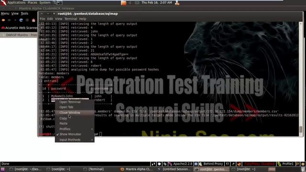Click the volume icon in top panel
This screenshot has height=172, width=306.
click(x=130, y=3)
